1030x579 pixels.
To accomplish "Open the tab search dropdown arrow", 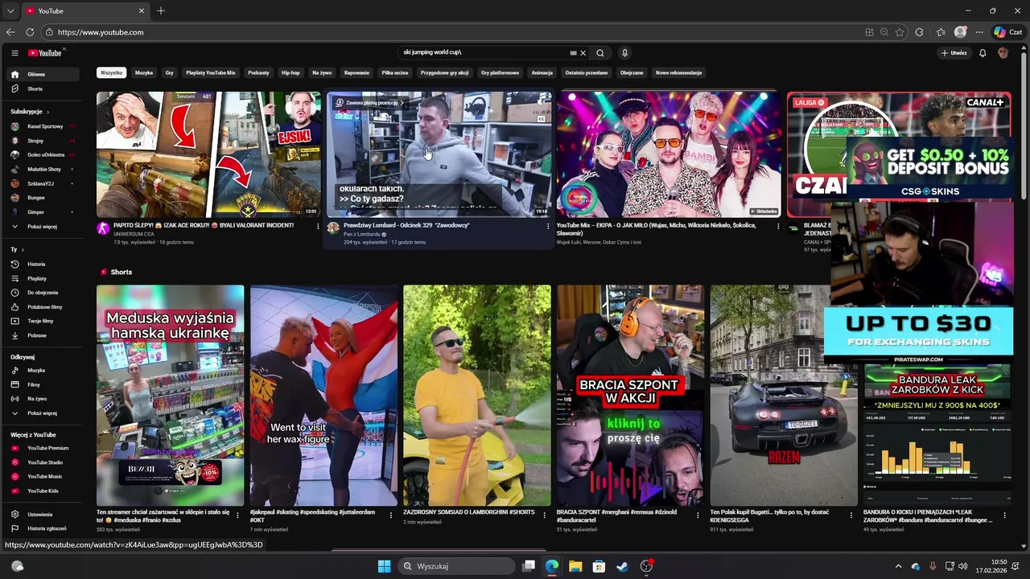I will pos(10,11).
